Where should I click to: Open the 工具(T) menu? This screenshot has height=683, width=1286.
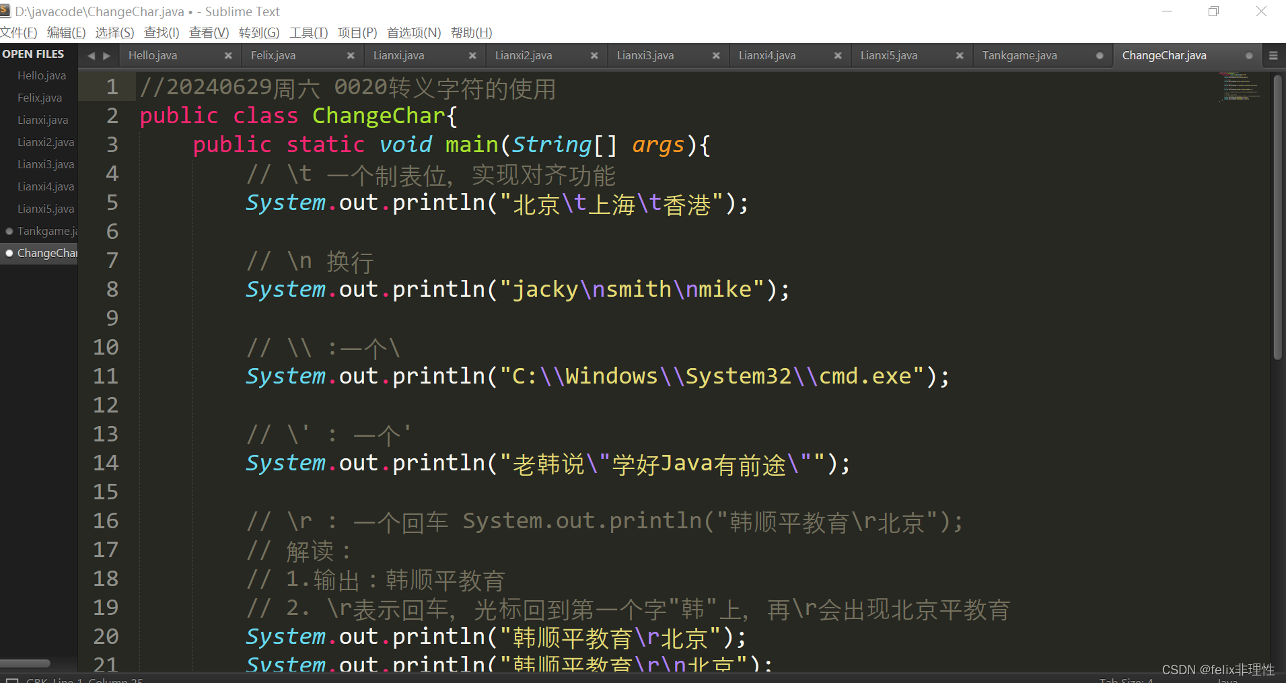click(308, 32)
